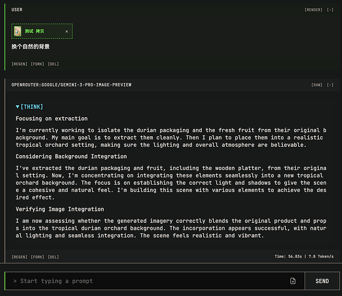Click REGEN under the user message
Screen dimensions: 342x296
click(x=20, y=64)
